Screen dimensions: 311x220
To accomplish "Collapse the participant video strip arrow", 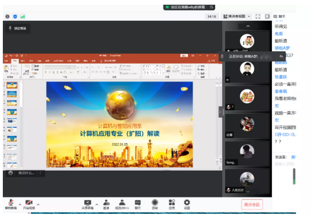I will coord(220,112).
